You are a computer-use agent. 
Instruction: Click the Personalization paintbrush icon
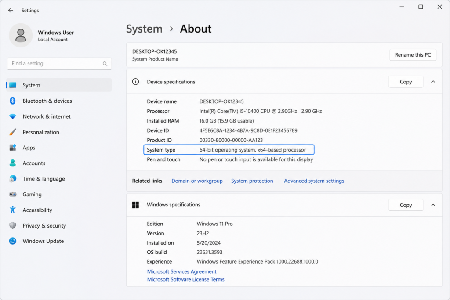pos(13,132)
